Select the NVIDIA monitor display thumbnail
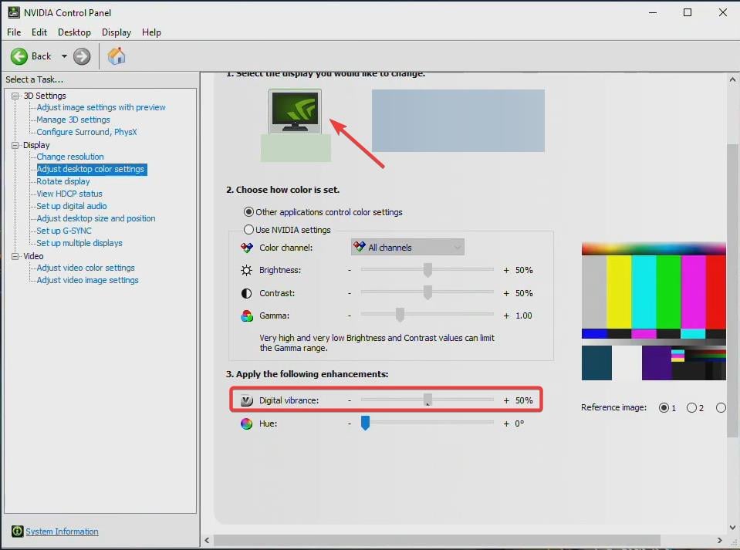740x550 pixels. click(295, 111)
